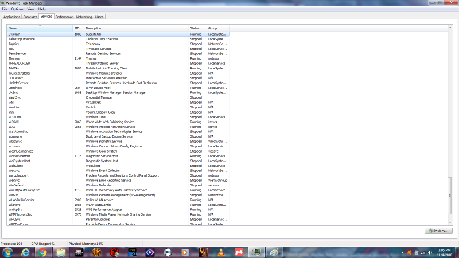Select the TrustedInstaller service row

pyautogui.click(x=118, y=73)
